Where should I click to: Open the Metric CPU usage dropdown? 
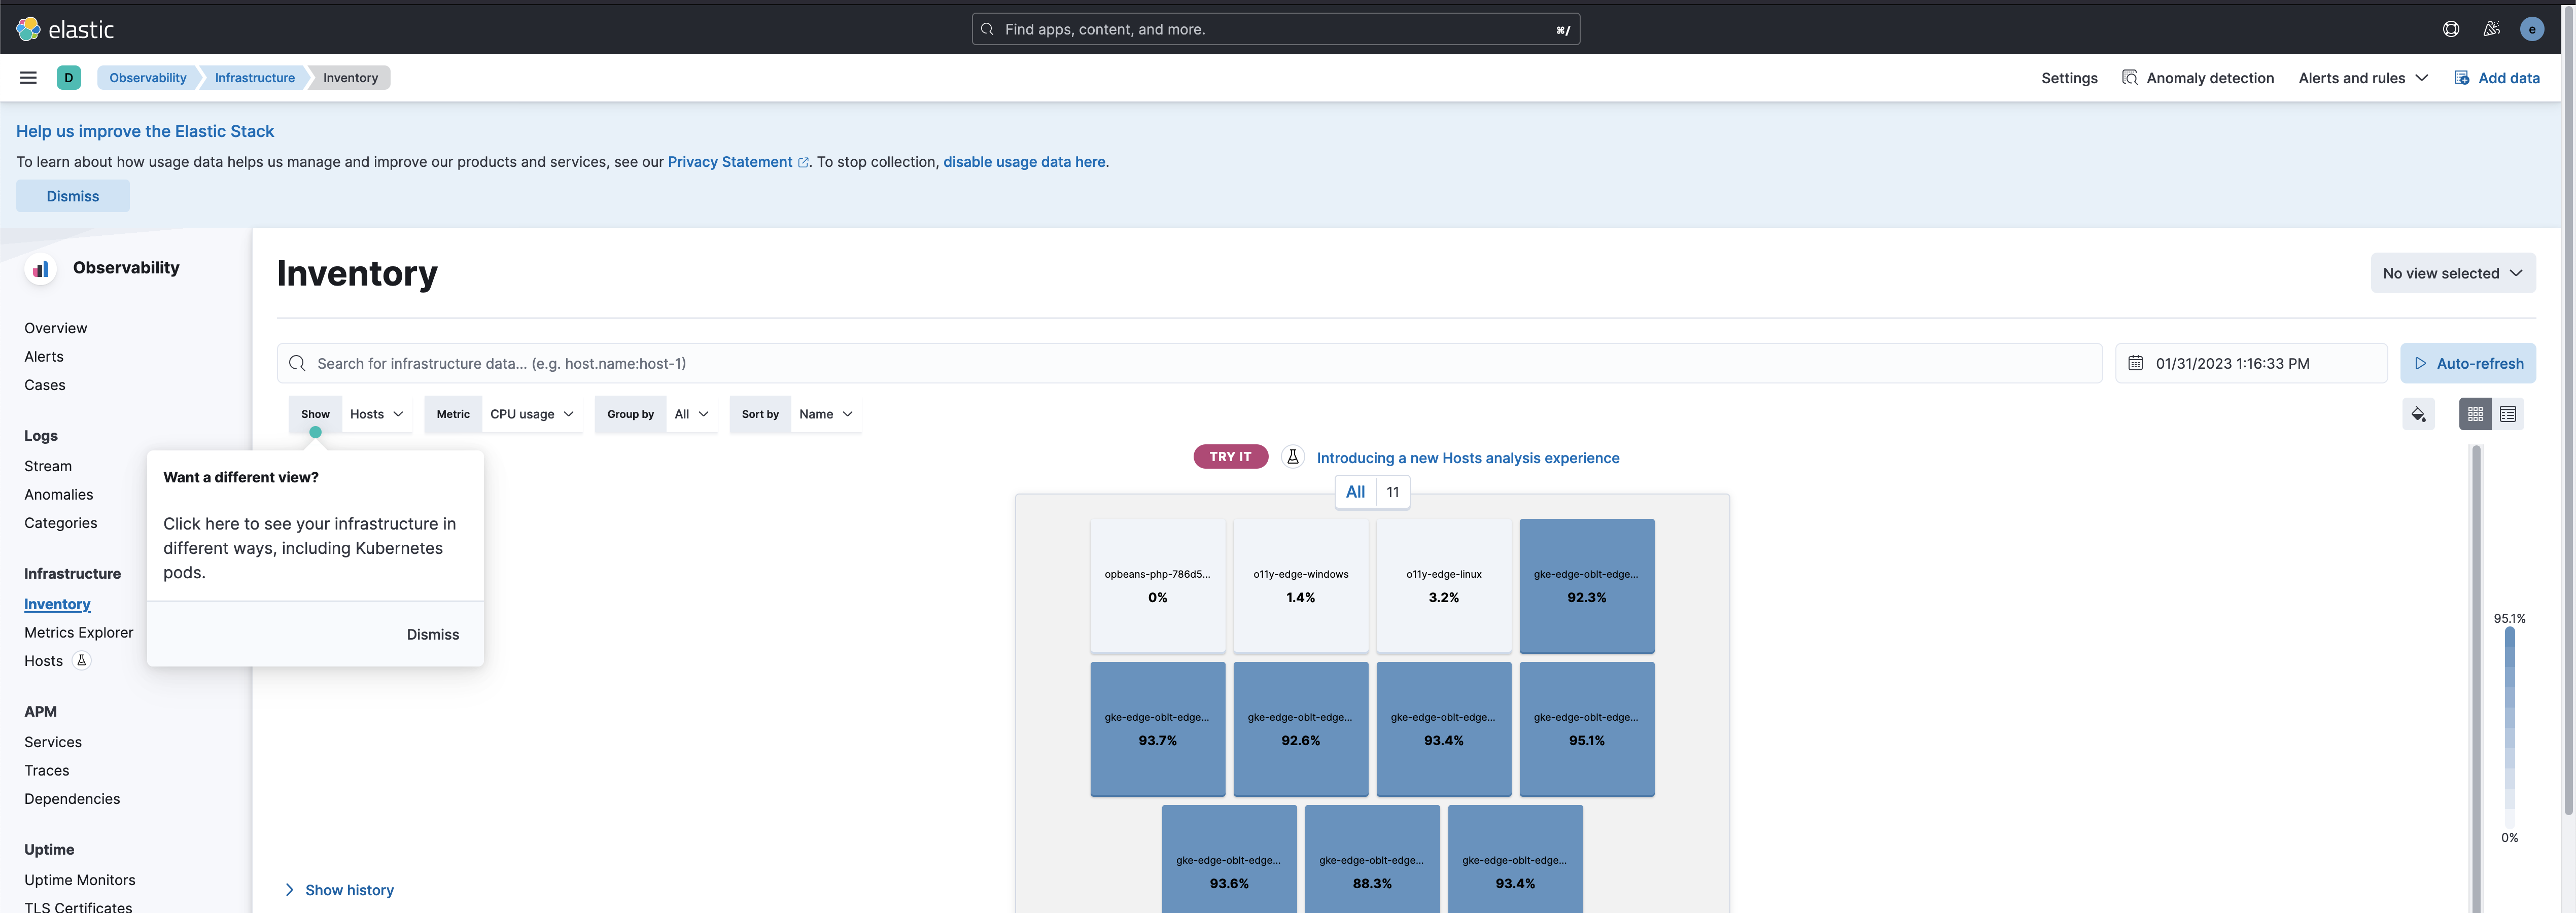(x=532, y=413)
